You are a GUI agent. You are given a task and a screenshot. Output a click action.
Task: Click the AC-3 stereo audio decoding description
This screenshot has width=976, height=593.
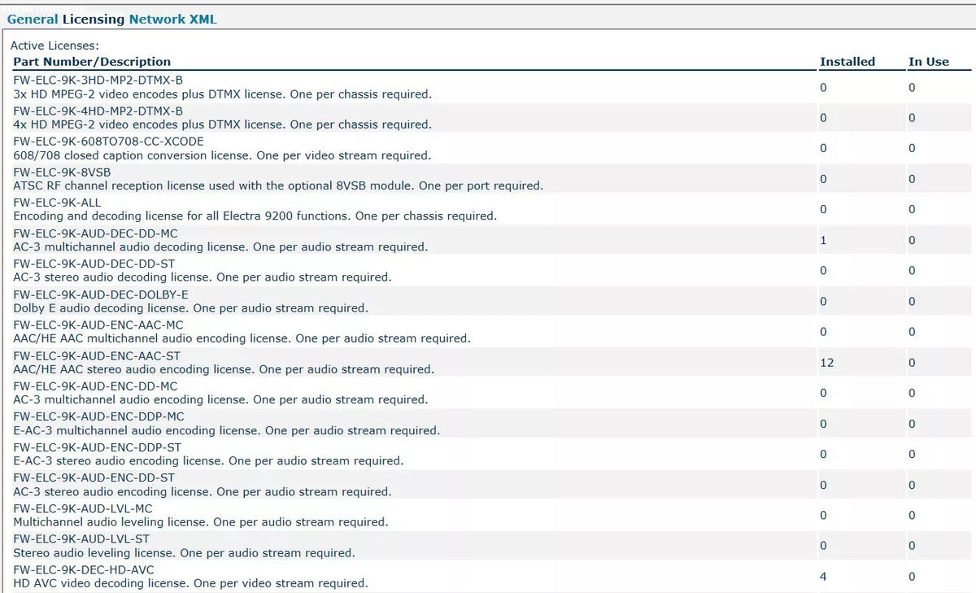[202, 277]
